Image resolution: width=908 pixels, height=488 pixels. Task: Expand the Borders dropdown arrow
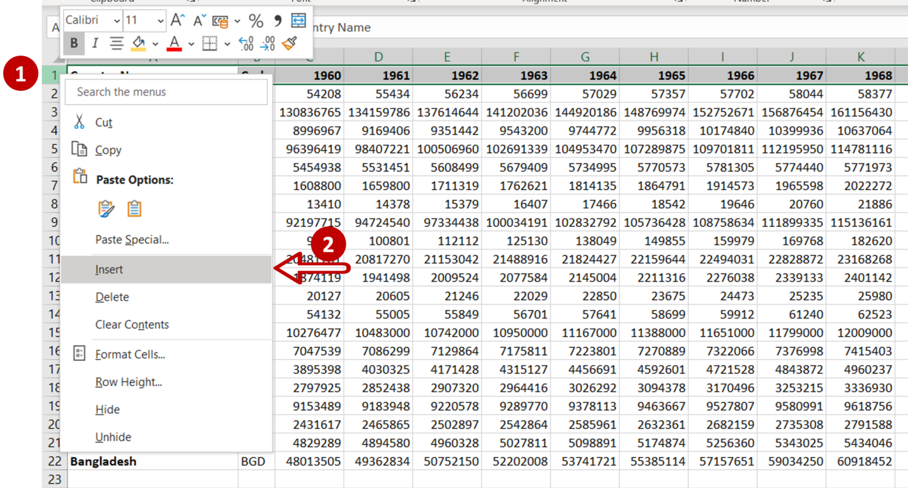point(228,44)
